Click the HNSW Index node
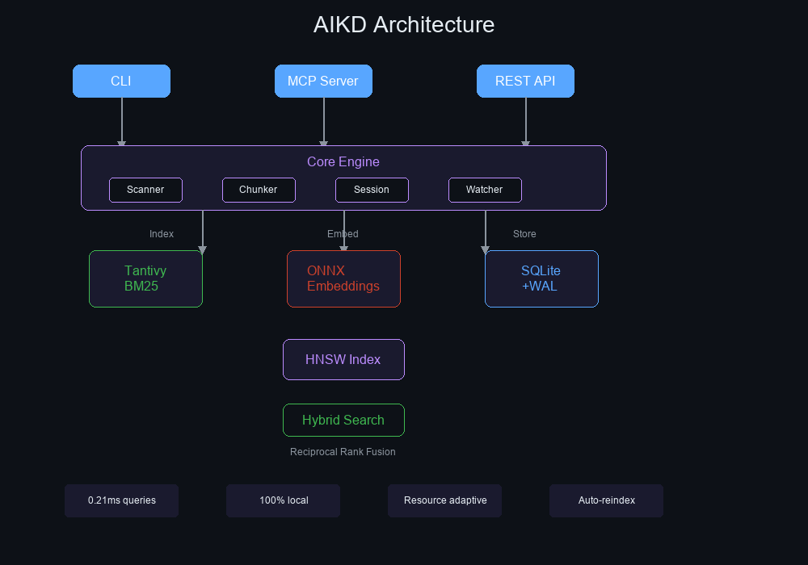Viewport: 808px width, 565px height. pyautogui.click(x=343, y=360)
